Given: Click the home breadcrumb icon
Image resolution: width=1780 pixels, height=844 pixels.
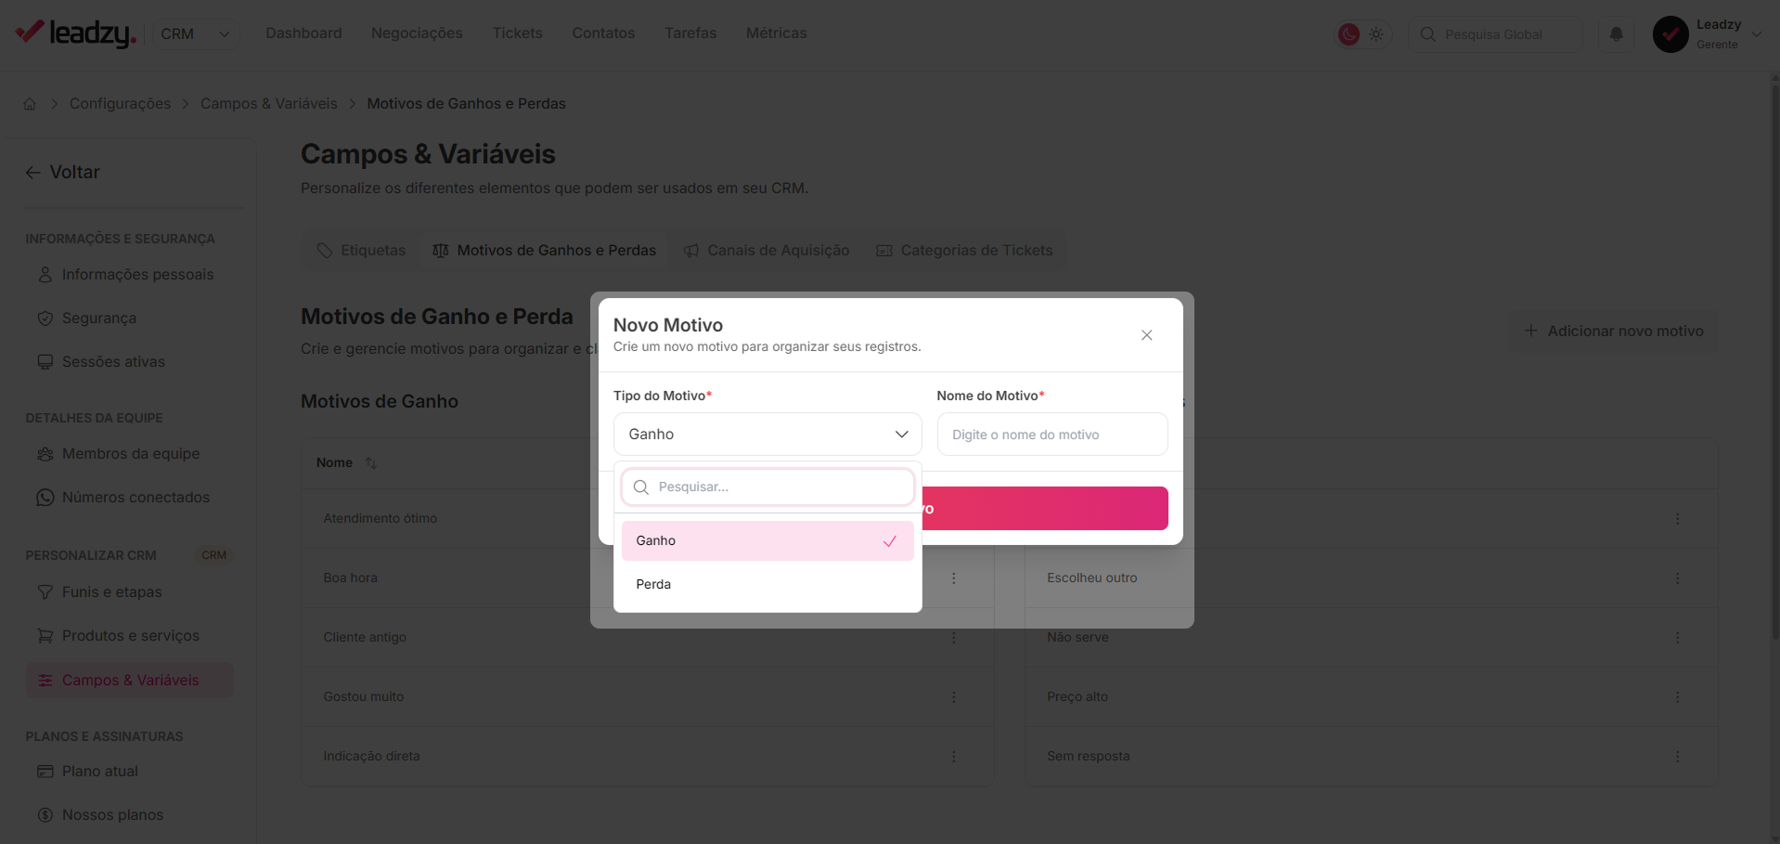Looking at the screenshot, I should click(30, 104).
